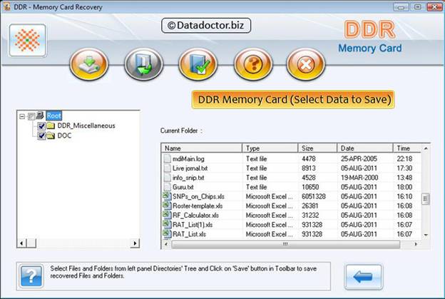This screenshot has height=299, width=445.
Task: Click the Excel icon next to SNPs_on_Chips.xls
Action: 167,196
